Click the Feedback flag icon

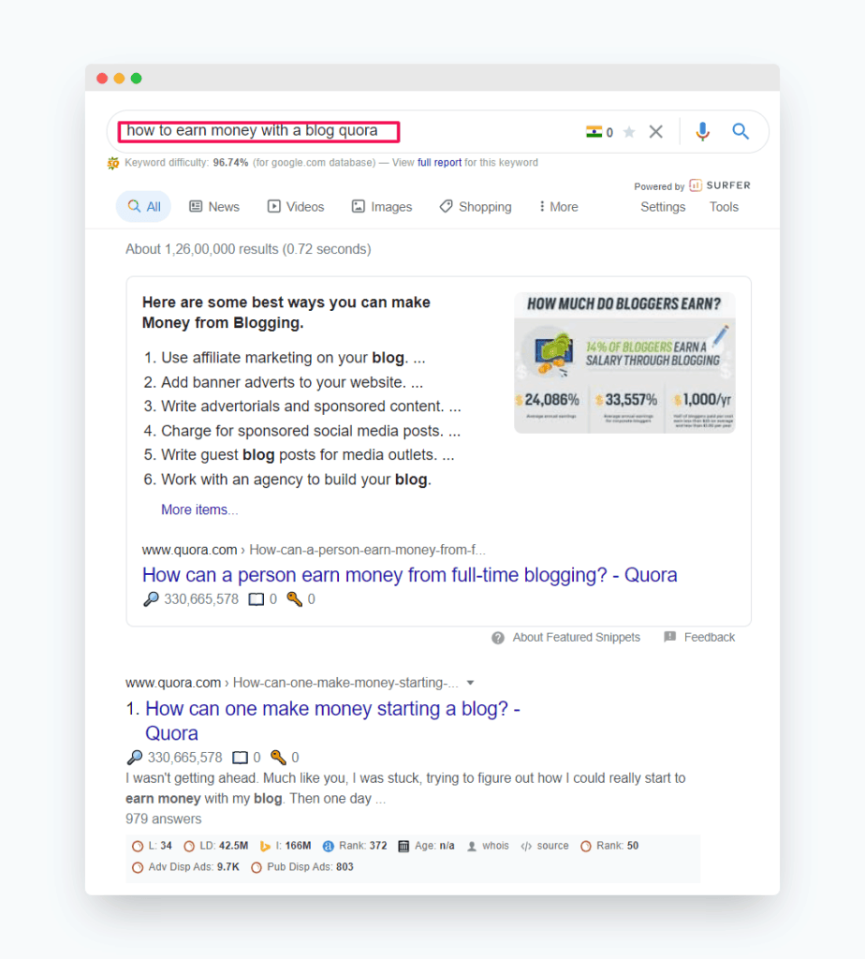click(670, 637)
